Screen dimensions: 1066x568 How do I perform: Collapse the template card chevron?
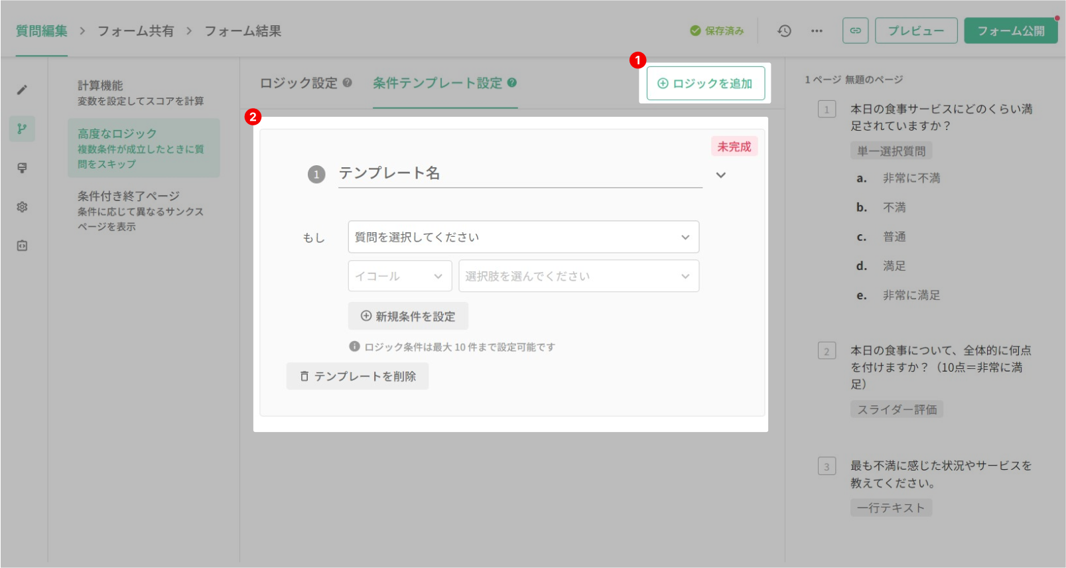pos(721,175)
